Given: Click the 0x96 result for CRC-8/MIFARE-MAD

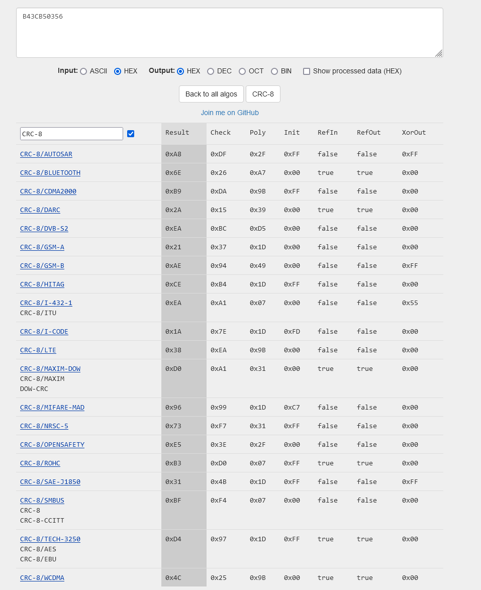Looking at the screenshot, I should (173, 408).
